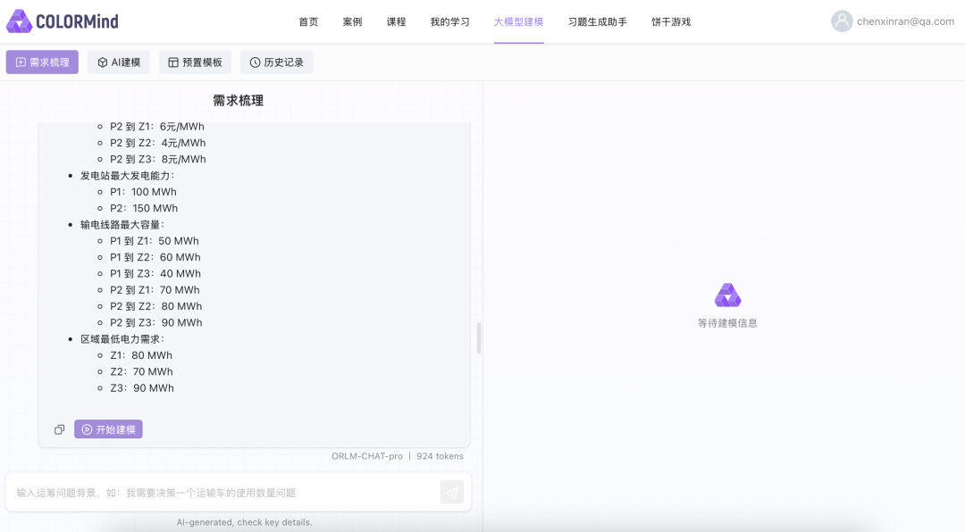Click the chat panel scrollbar
Image resolution: width=965 pixels, height=532 pixels.
[x=479, y=337]
